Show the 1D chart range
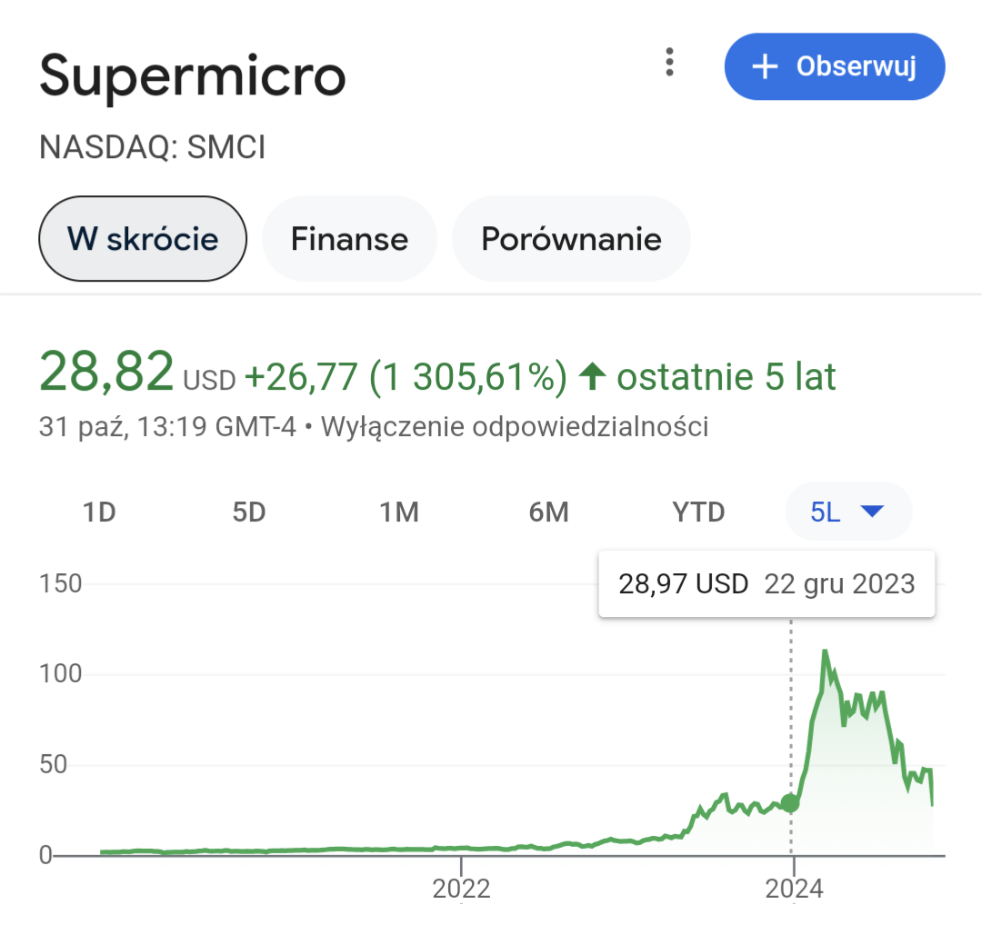 tap(99, 512)
